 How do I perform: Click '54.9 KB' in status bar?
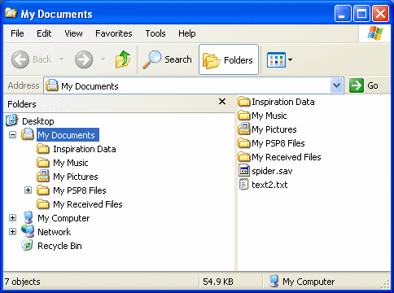coord(218,282)
